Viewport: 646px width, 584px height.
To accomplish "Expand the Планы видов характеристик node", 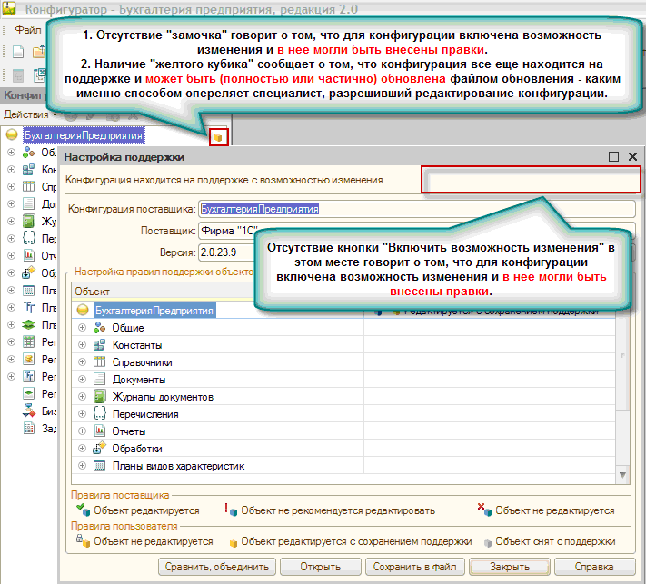I will (x=83, y=466).
